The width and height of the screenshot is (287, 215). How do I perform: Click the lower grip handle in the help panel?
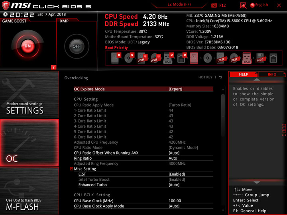click(x=257, y=182)
